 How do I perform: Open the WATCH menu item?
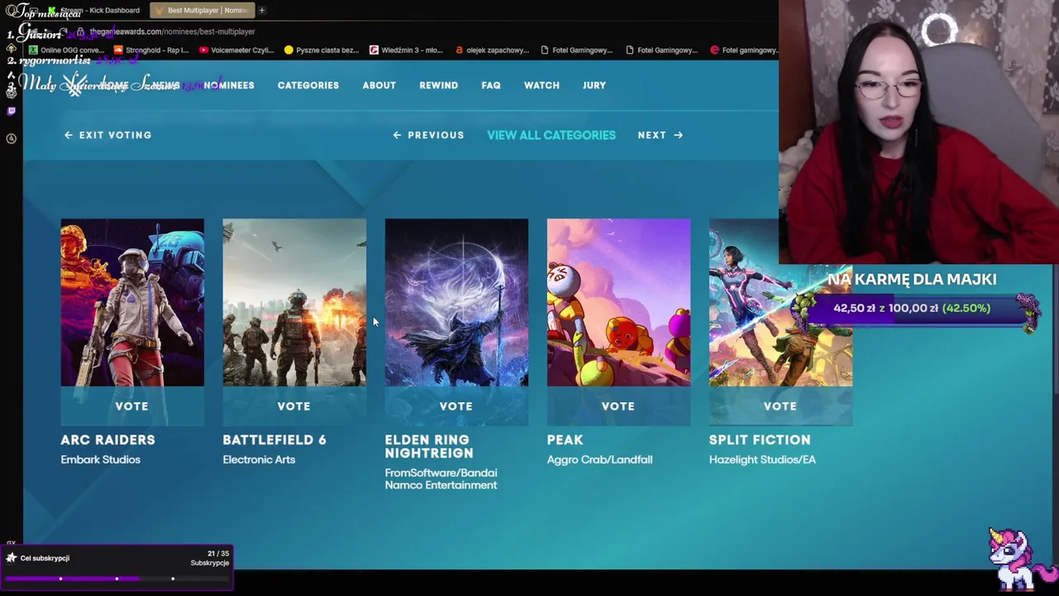tap(541, 85)
